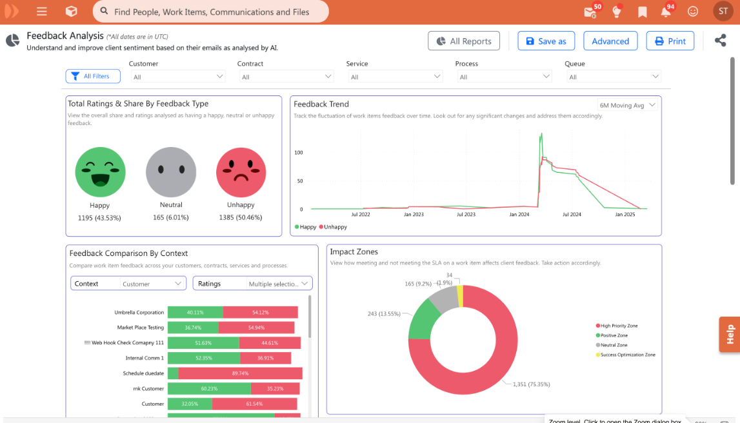The width and height of the screenshot is (740, 423).
Task: Click the smiley face feedback icon
Action: click(693, 12)
